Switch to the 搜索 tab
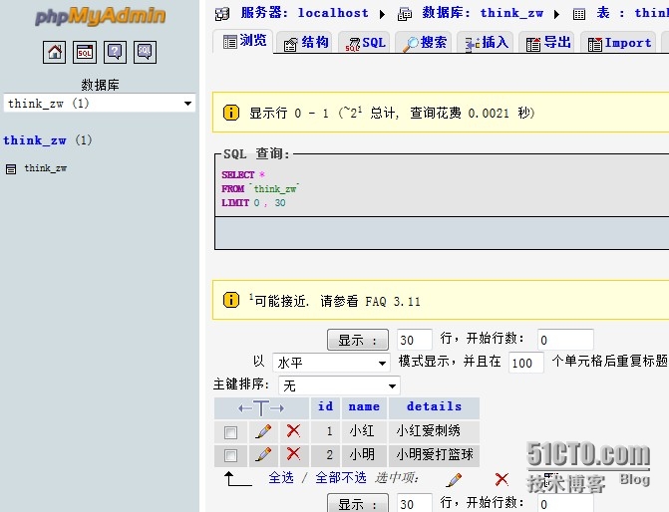The width and height of the screenshot is (669, 512). coord(425,43)
